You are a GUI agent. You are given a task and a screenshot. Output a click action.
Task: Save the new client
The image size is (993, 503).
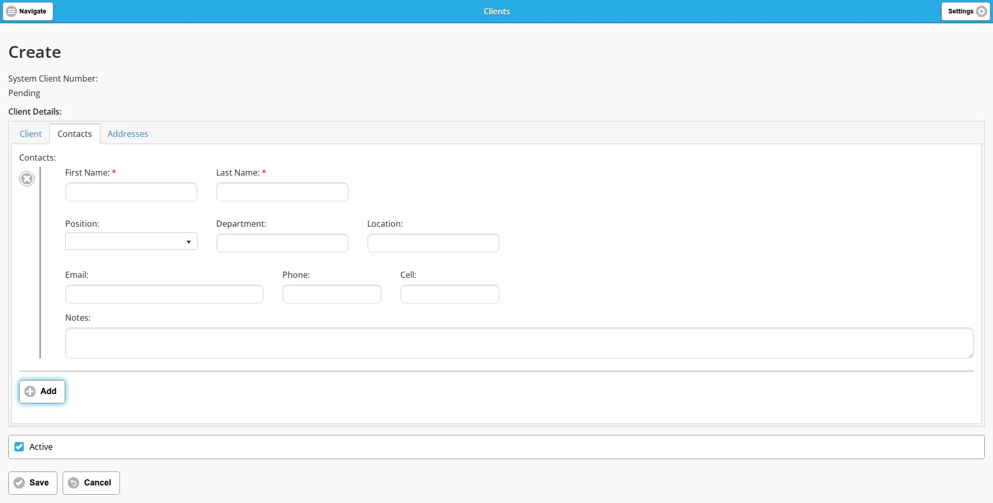coord(33,483)
